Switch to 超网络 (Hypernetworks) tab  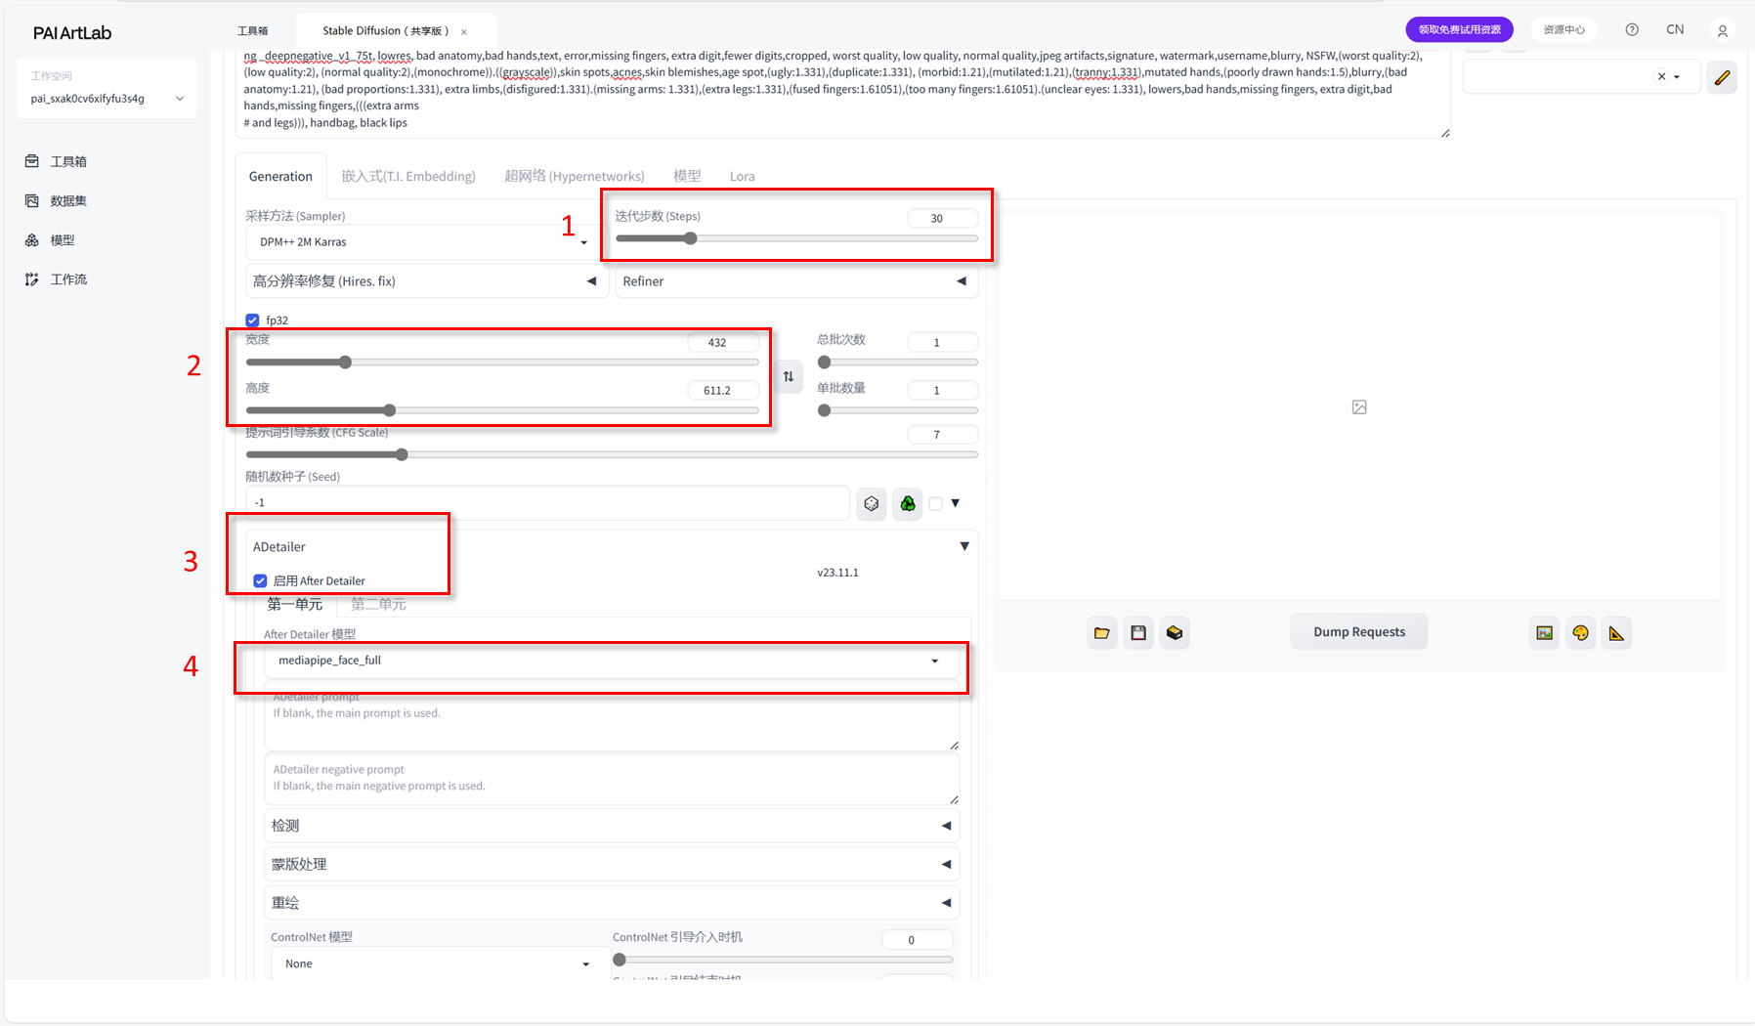575,176
